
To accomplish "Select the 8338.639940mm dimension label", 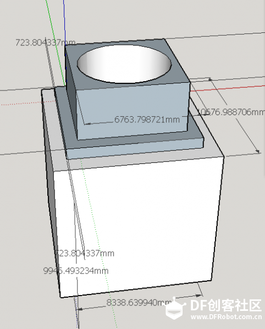I will 139,303.
